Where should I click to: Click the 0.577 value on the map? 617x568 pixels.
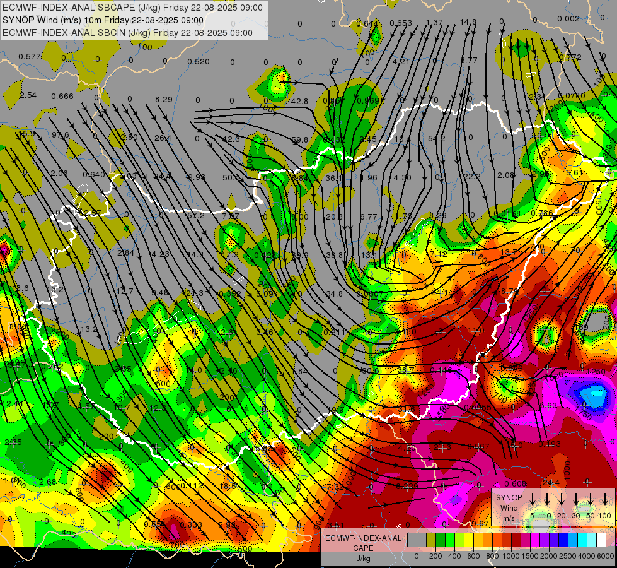click(30, 57)
